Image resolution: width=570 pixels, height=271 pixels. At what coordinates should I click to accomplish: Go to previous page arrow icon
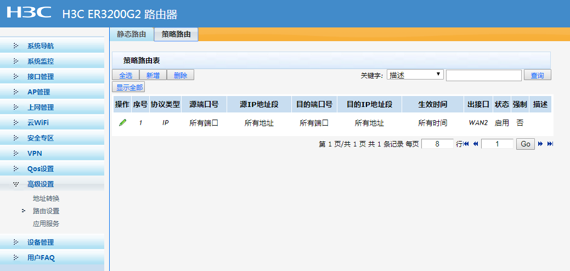point(476,144)
